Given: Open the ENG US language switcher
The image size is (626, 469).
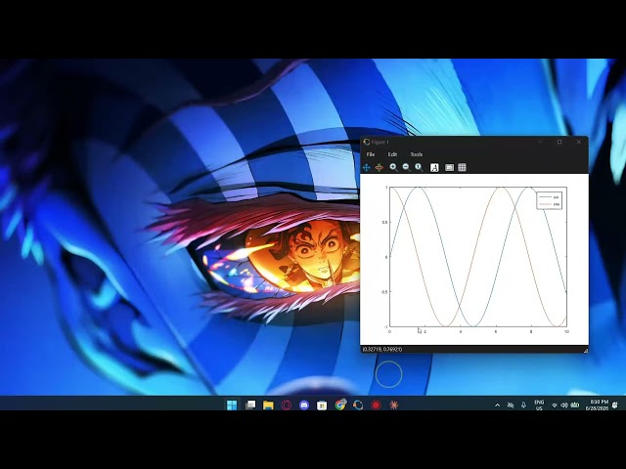Looking at the screenshot, I should 539,405.
